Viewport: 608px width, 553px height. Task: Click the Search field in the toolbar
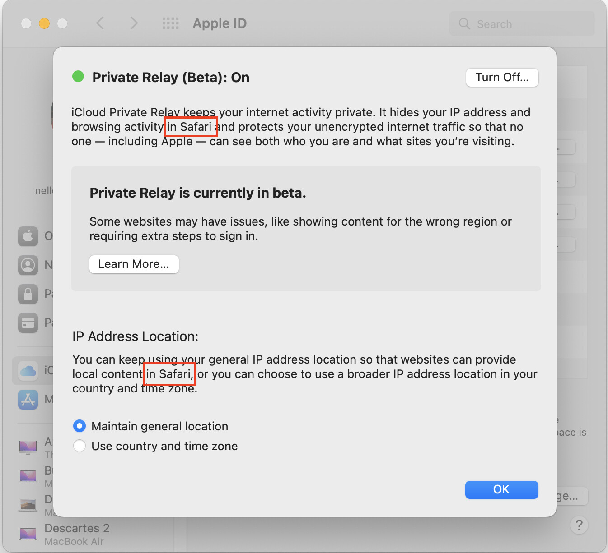point(522,24)
